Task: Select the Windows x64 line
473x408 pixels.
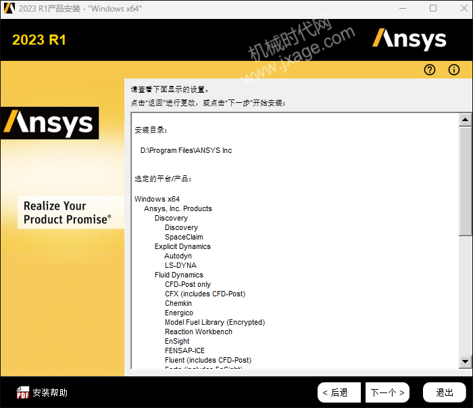Action: click(157, 199)
